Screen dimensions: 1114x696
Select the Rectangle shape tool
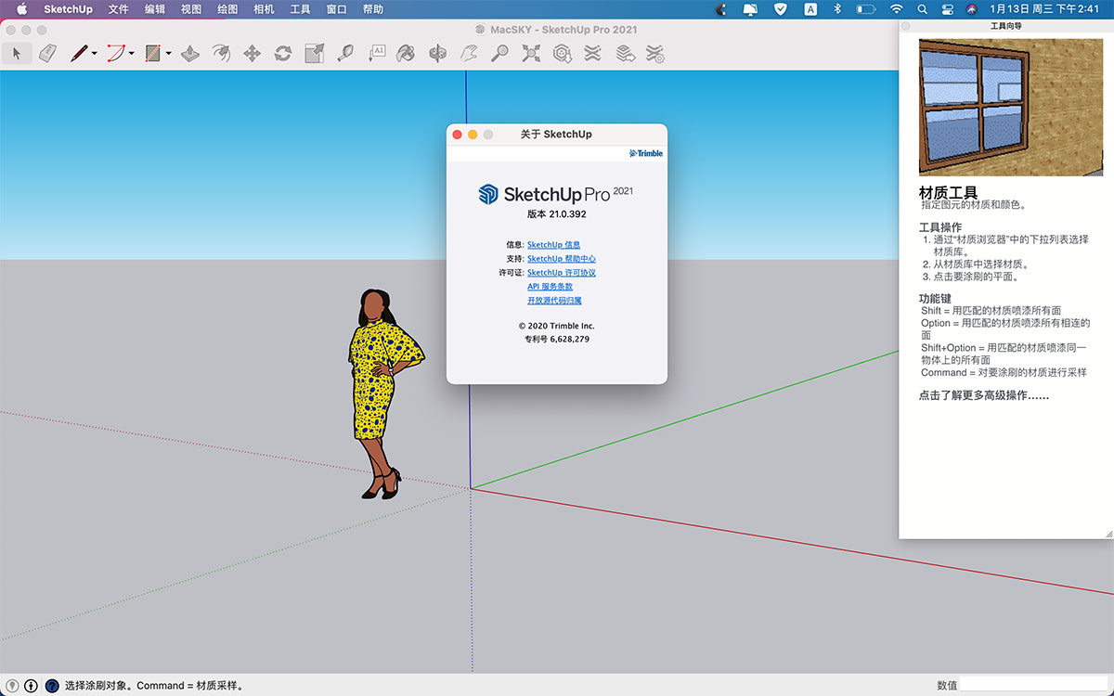point(153,54)
